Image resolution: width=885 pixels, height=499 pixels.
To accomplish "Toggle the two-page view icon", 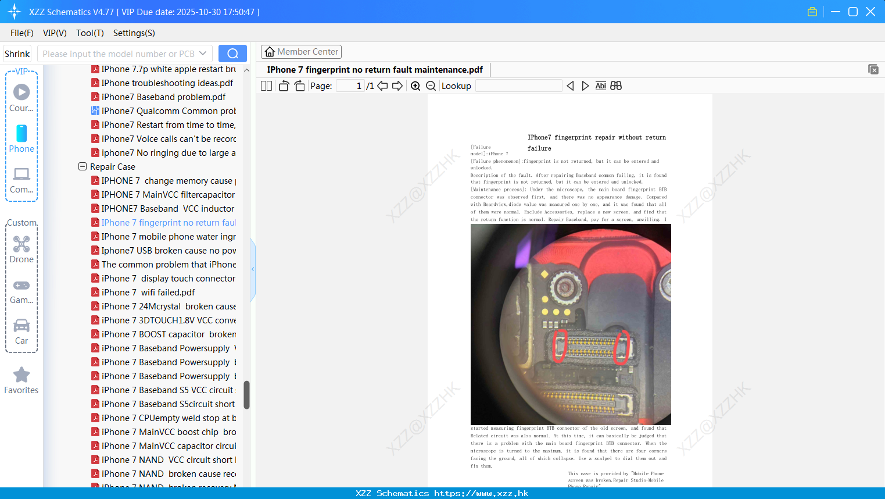I will 266,85.
